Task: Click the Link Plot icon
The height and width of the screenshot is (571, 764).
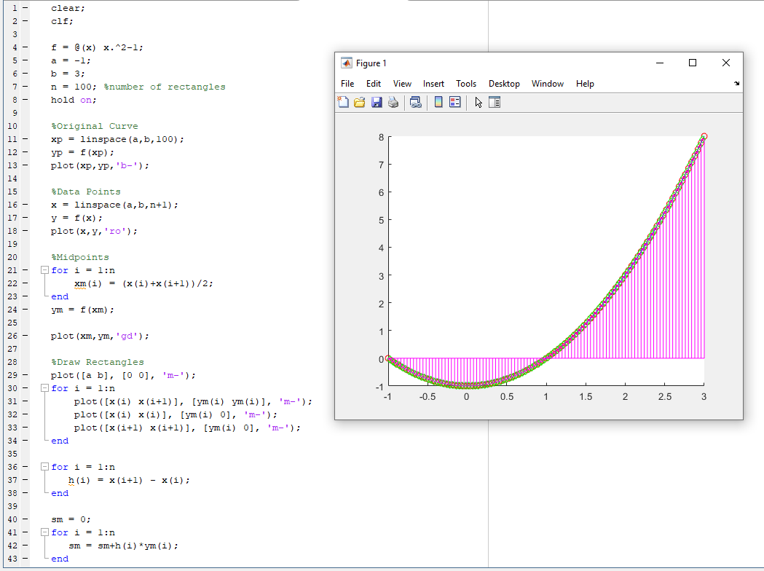Action: pos(416,102)
